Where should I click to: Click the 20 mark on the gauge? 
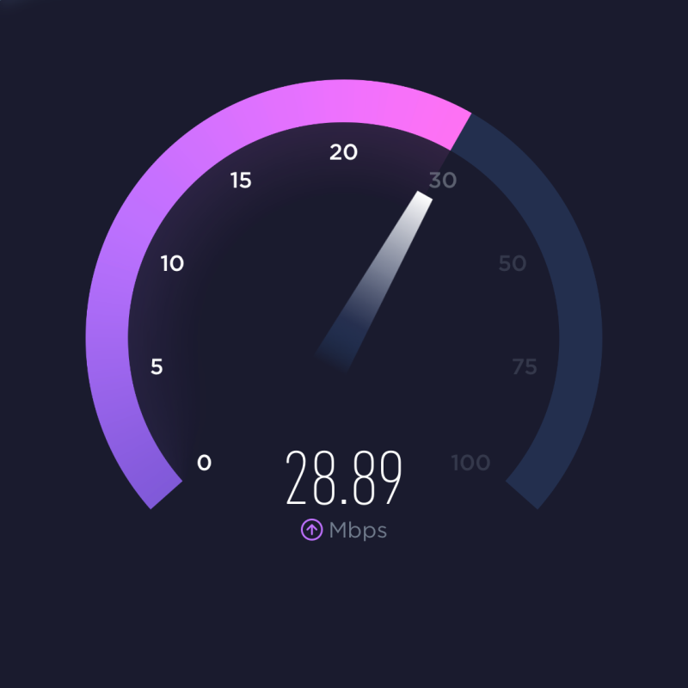(343, 152)
